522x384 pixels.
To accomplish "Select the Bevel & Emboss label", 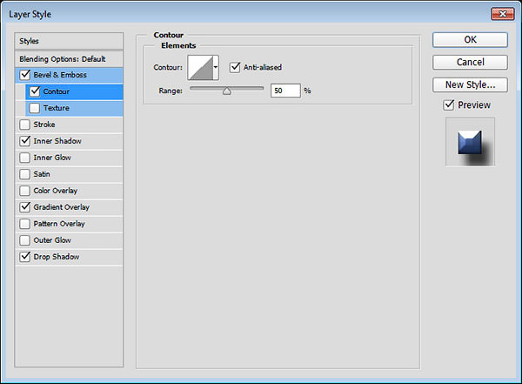I will click(x=60, y=75).
